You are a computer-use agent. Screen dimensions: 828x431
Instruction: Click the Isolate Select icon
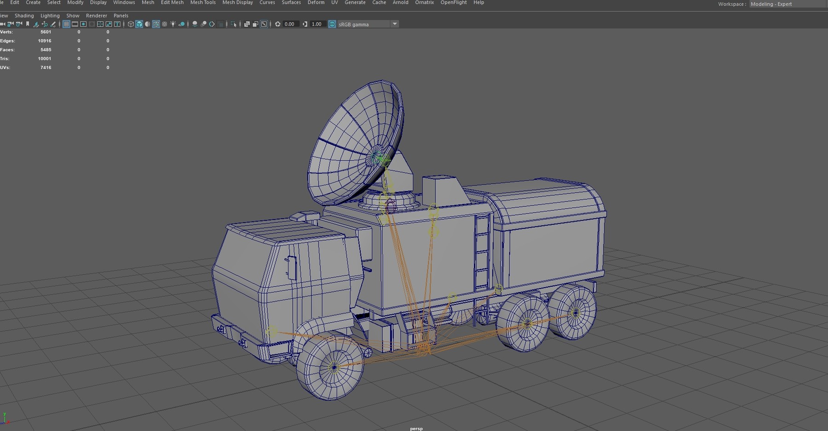234,24
